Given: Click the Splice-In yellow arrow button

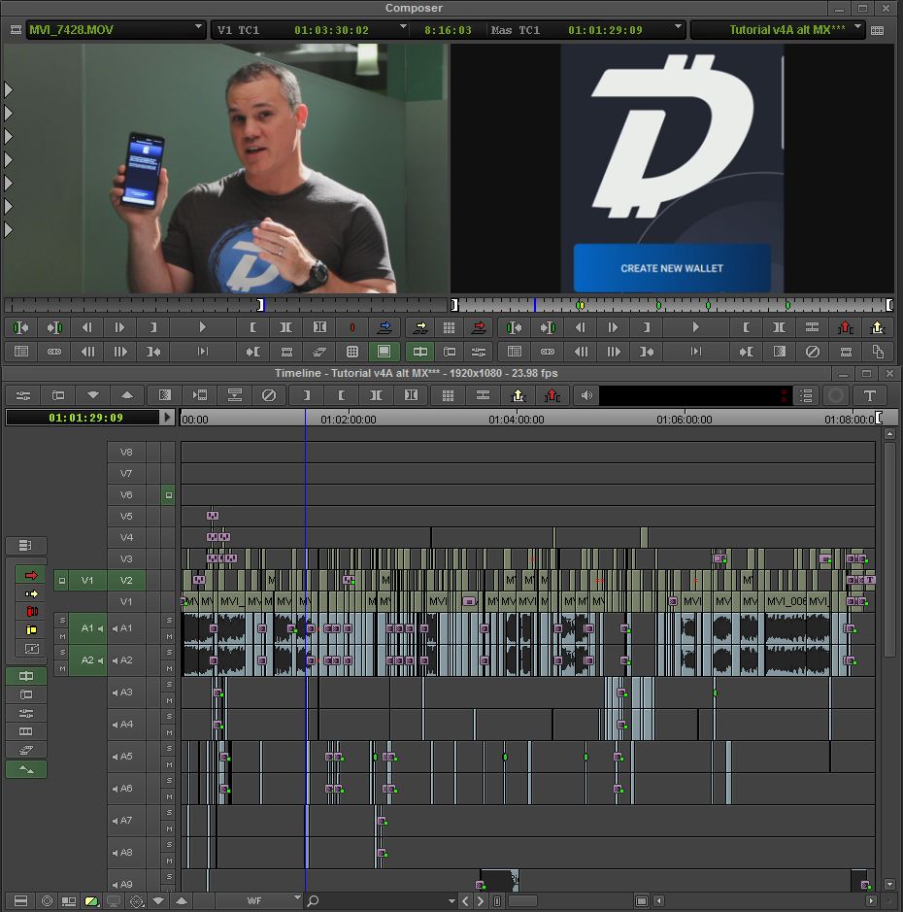Looking at the screenshot, I should [420, 327].
